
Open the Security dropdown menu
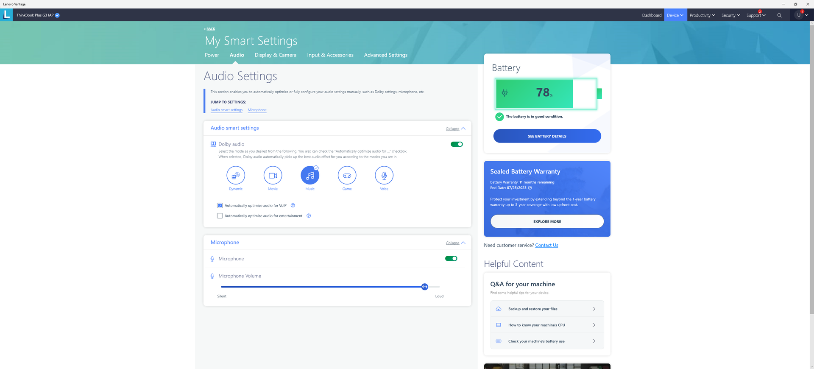tap(731, 15)
